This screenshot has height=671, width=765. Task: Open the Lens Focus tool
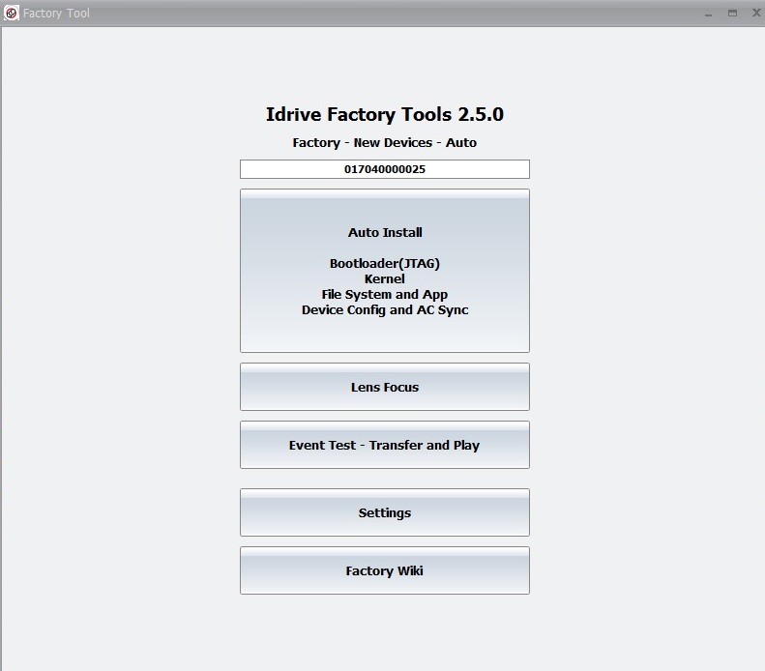tap(385, 387)
